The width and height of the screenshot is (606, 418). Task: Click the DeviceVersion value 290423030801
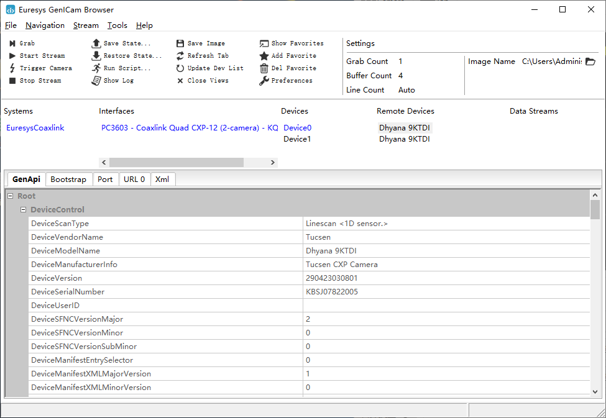tap(332, 278)
